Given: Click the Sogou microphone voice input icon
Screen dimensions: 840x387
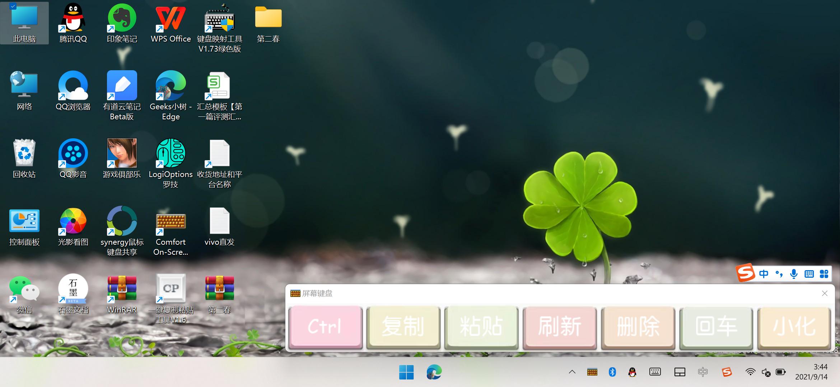Looking at the screenshot, I should pos(794,274).
